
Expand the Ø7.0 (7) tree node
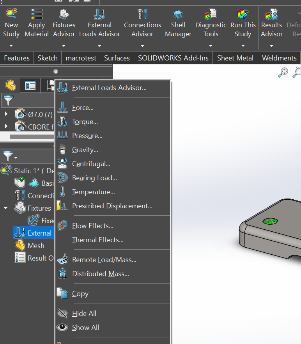(6, 114)
